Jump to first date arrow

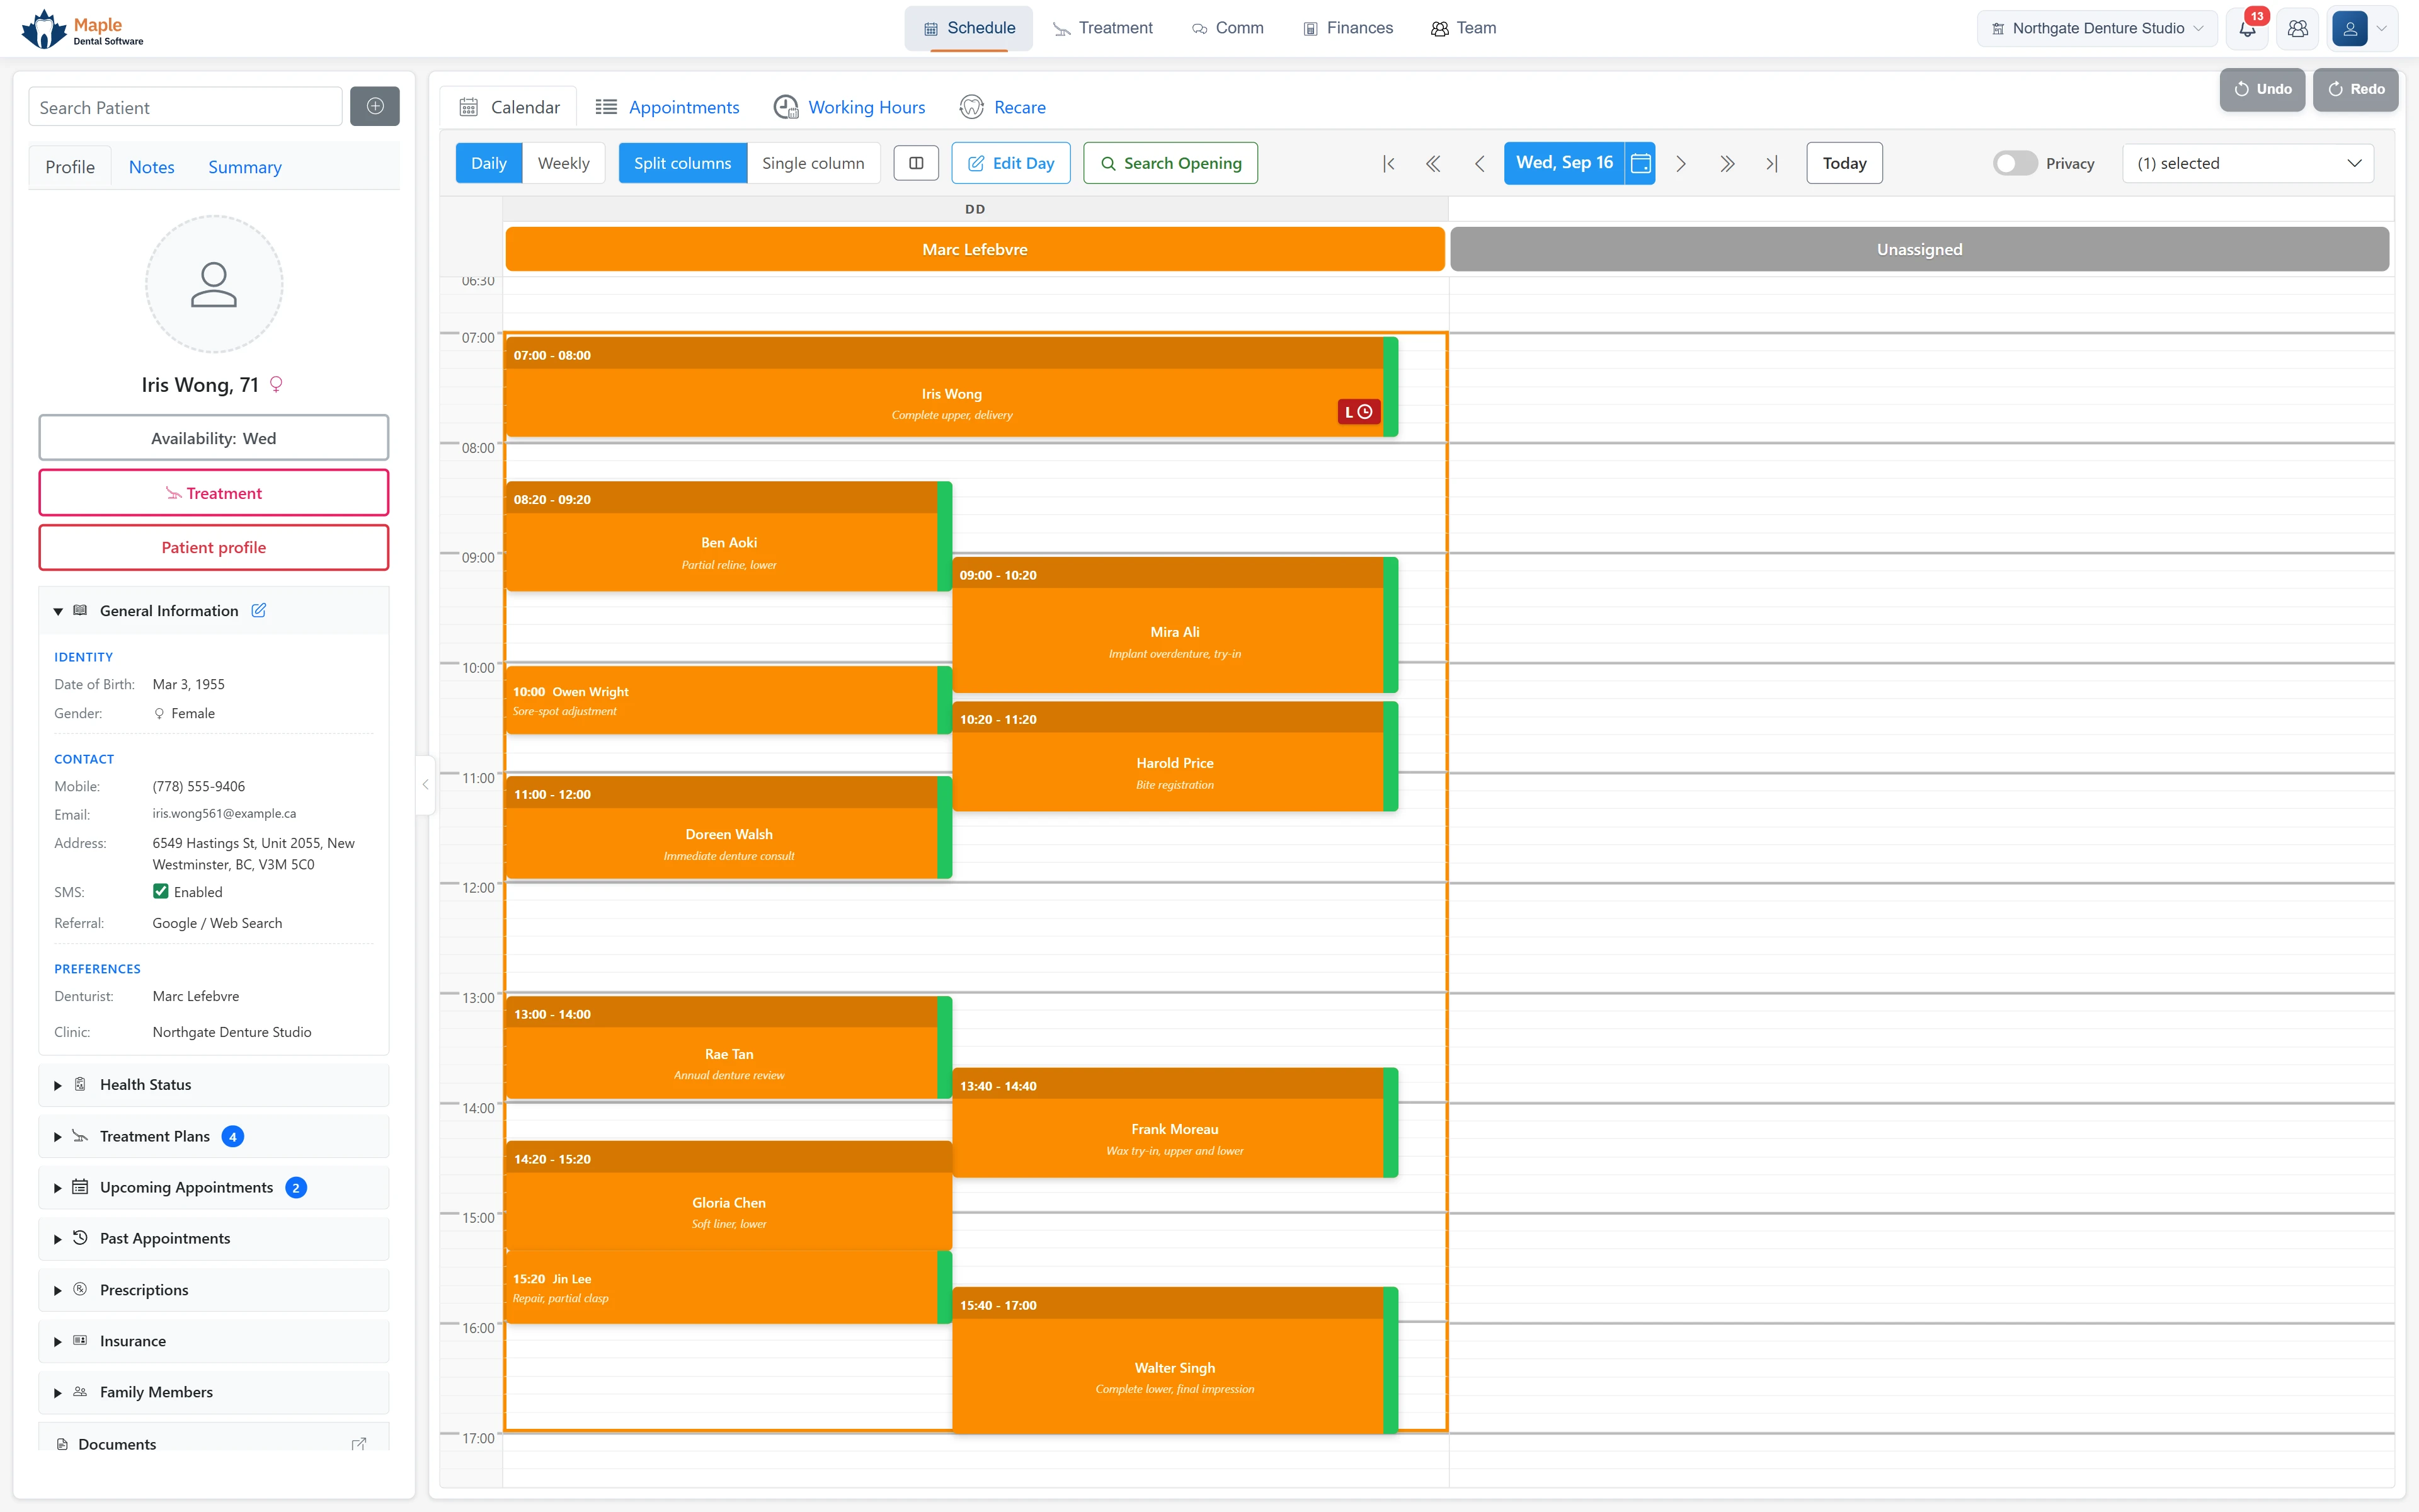[1388, 163]
